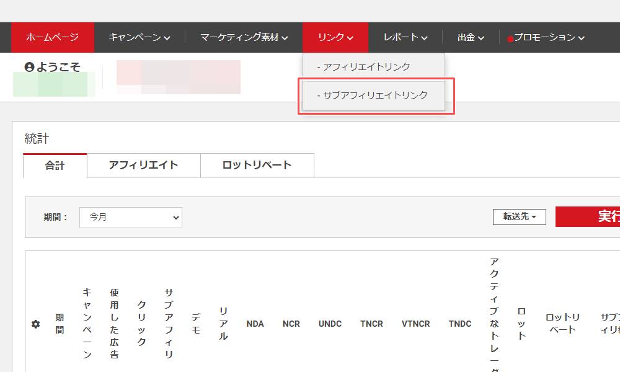This screenshot has width=620, height=372.
Task: Click the NDA column header
Action: [255, 323]
